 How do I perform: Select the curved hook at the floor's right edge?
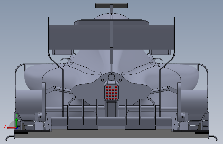tap(213, 138)
